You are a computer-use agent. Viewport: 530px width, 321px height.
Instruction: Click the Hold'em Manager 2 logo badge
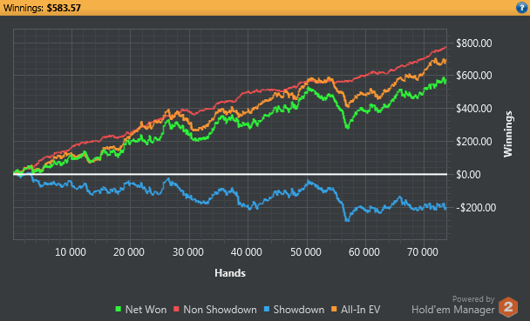[508, 307]
